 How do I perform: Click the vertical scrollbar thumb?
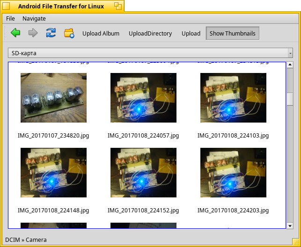290,99
